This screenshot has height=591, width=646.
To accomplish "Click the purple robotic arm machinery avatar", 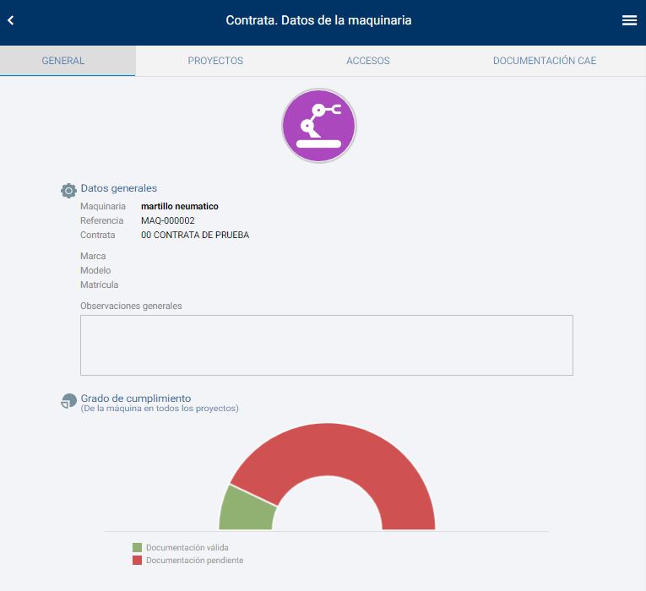I will point(318,126).
